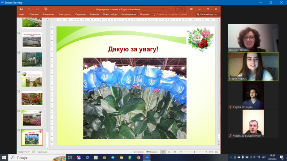
Task: Select slide 55 thumbnail
Action: [32, 98]
